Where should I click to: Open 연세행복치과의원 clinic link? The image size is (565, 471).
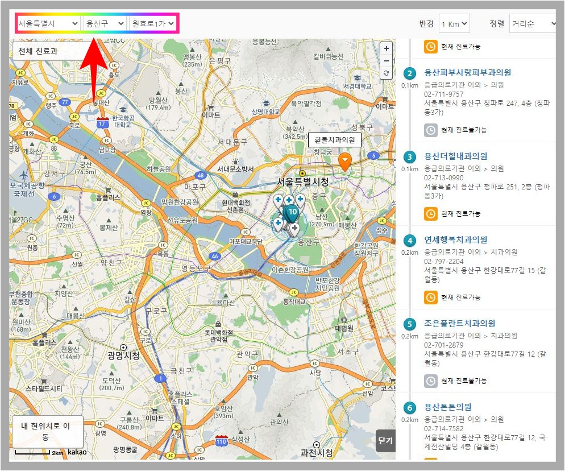click(456, 240)
